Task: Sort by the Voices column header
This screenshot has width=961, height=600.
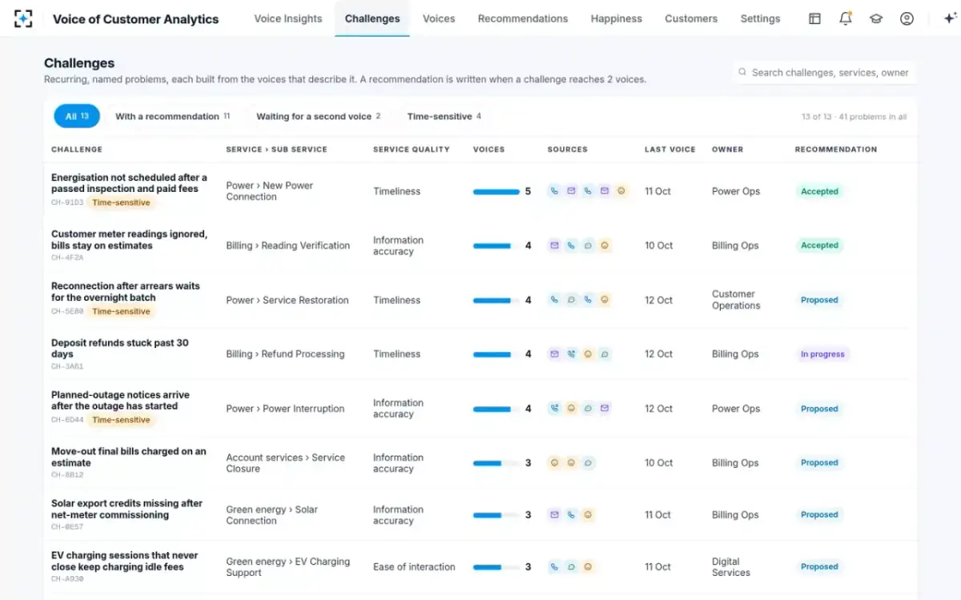Action: [x=489, y=150]
